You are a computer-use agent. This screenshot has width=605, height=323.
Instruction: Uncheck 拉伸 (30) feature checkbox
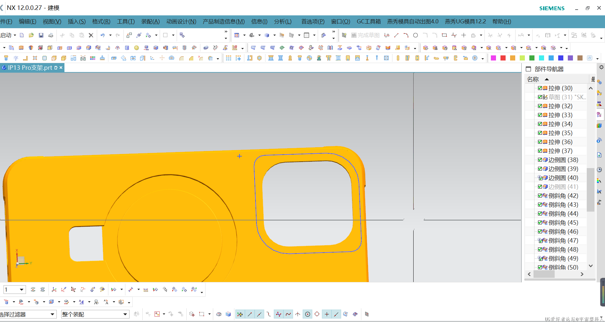tap(540, 88)
